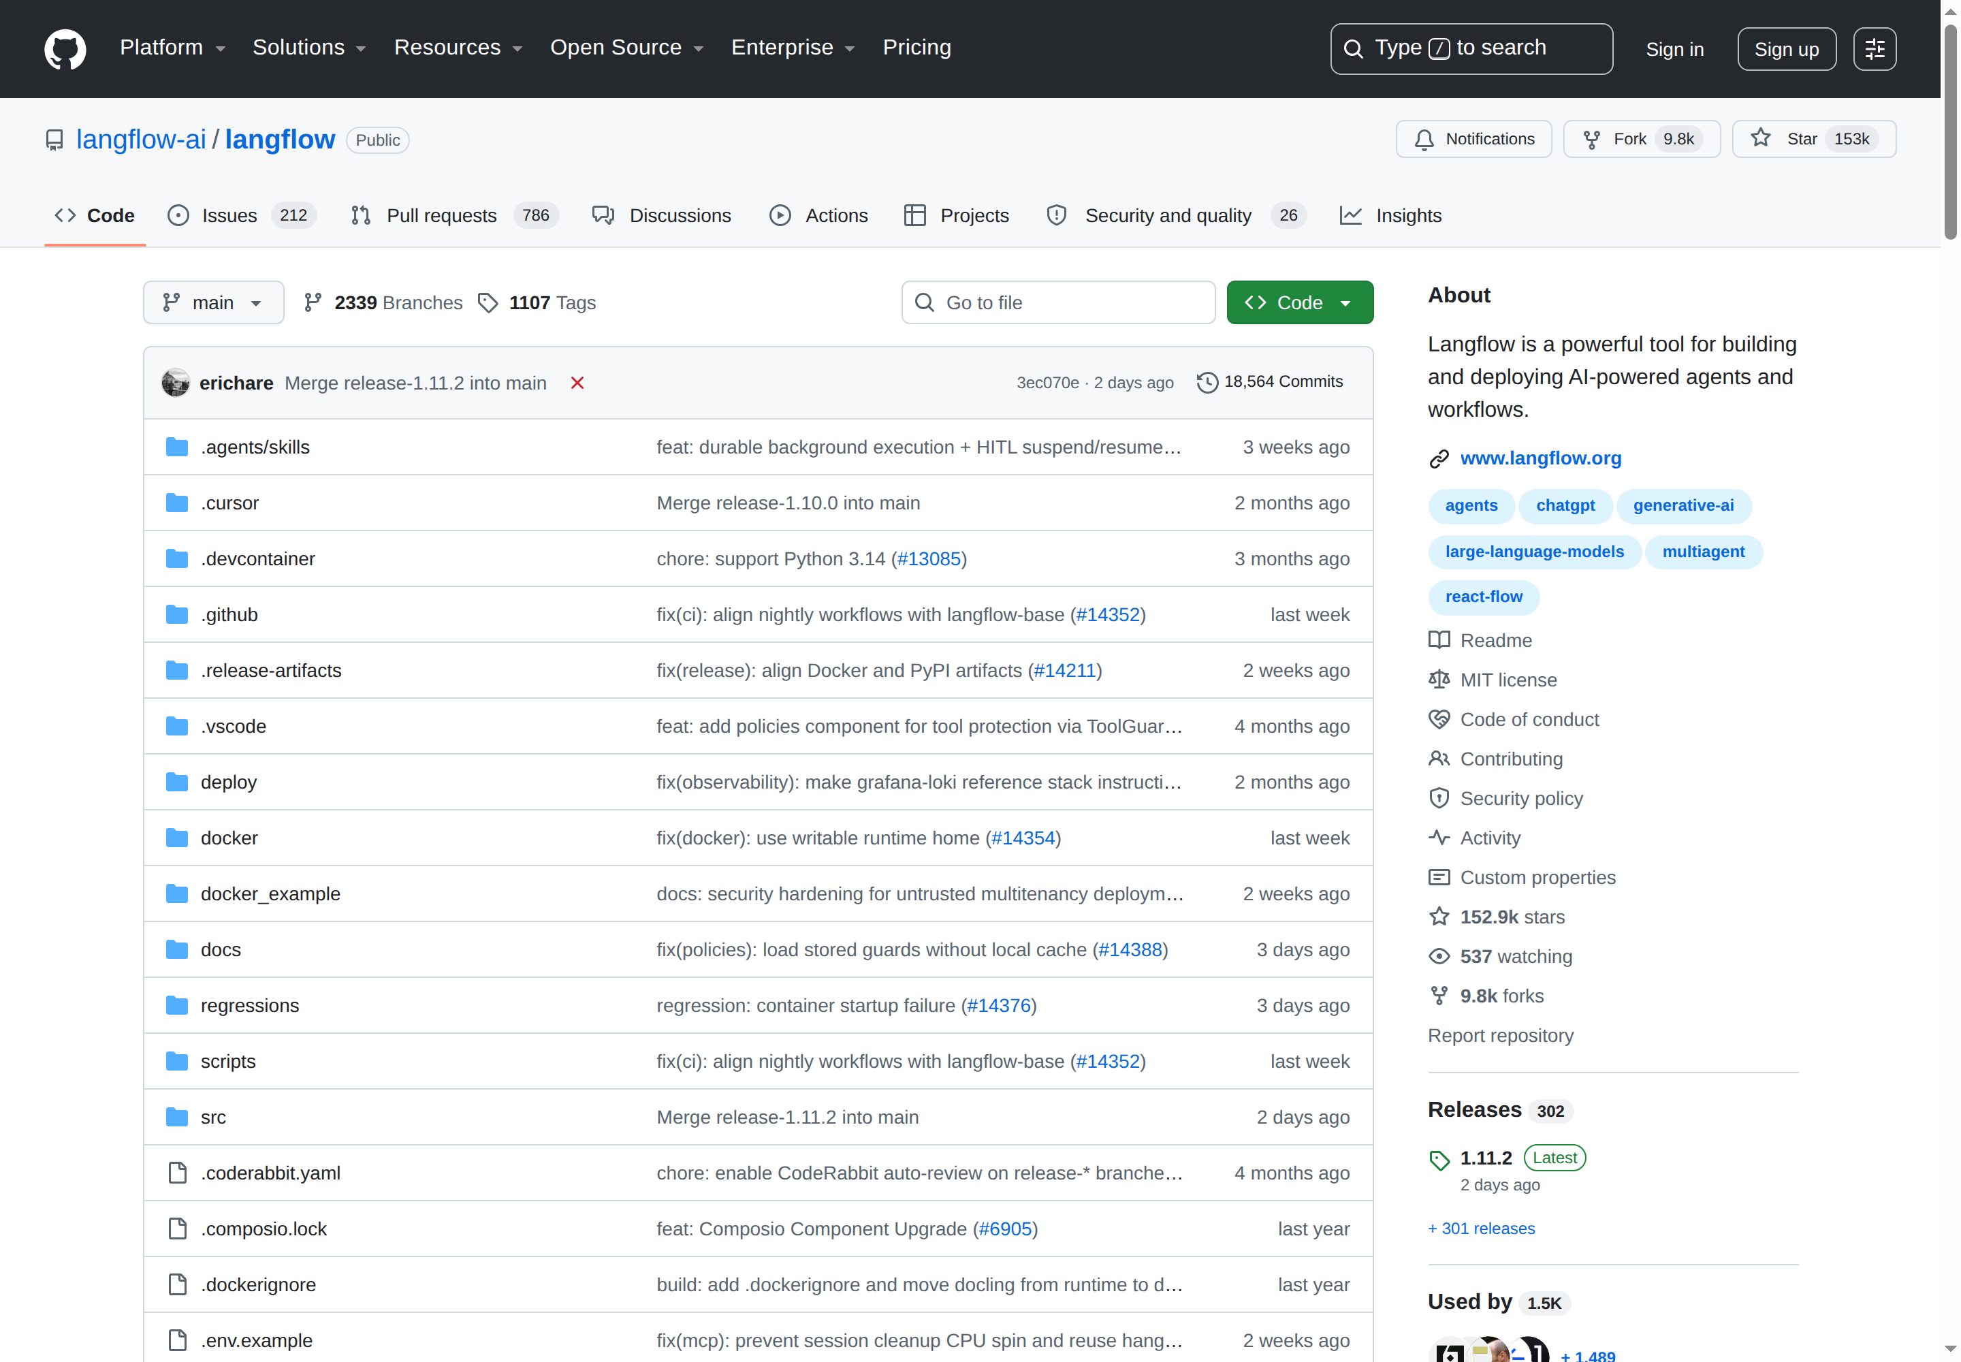Click the Sign up button

1786,48
